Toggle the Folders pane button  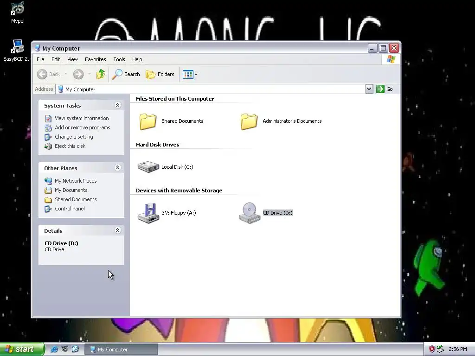(160, 74)
